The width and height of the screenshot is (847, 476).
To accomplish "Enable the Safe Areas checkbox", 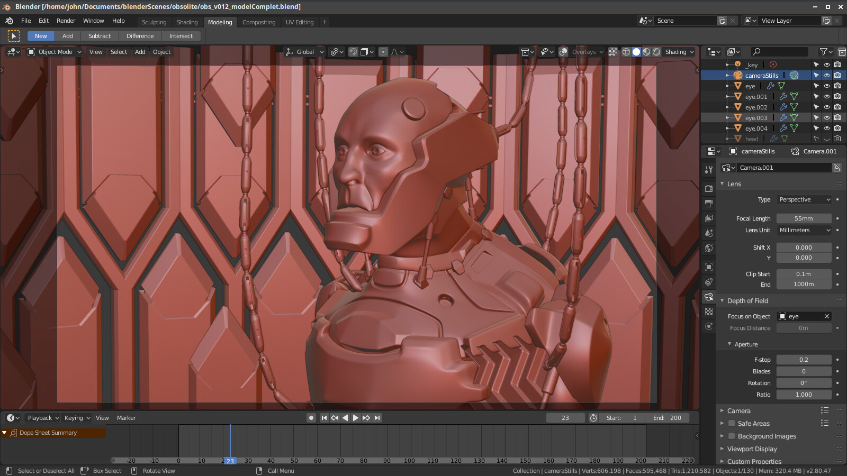I will pyautogui.click(x=732, y=423).
